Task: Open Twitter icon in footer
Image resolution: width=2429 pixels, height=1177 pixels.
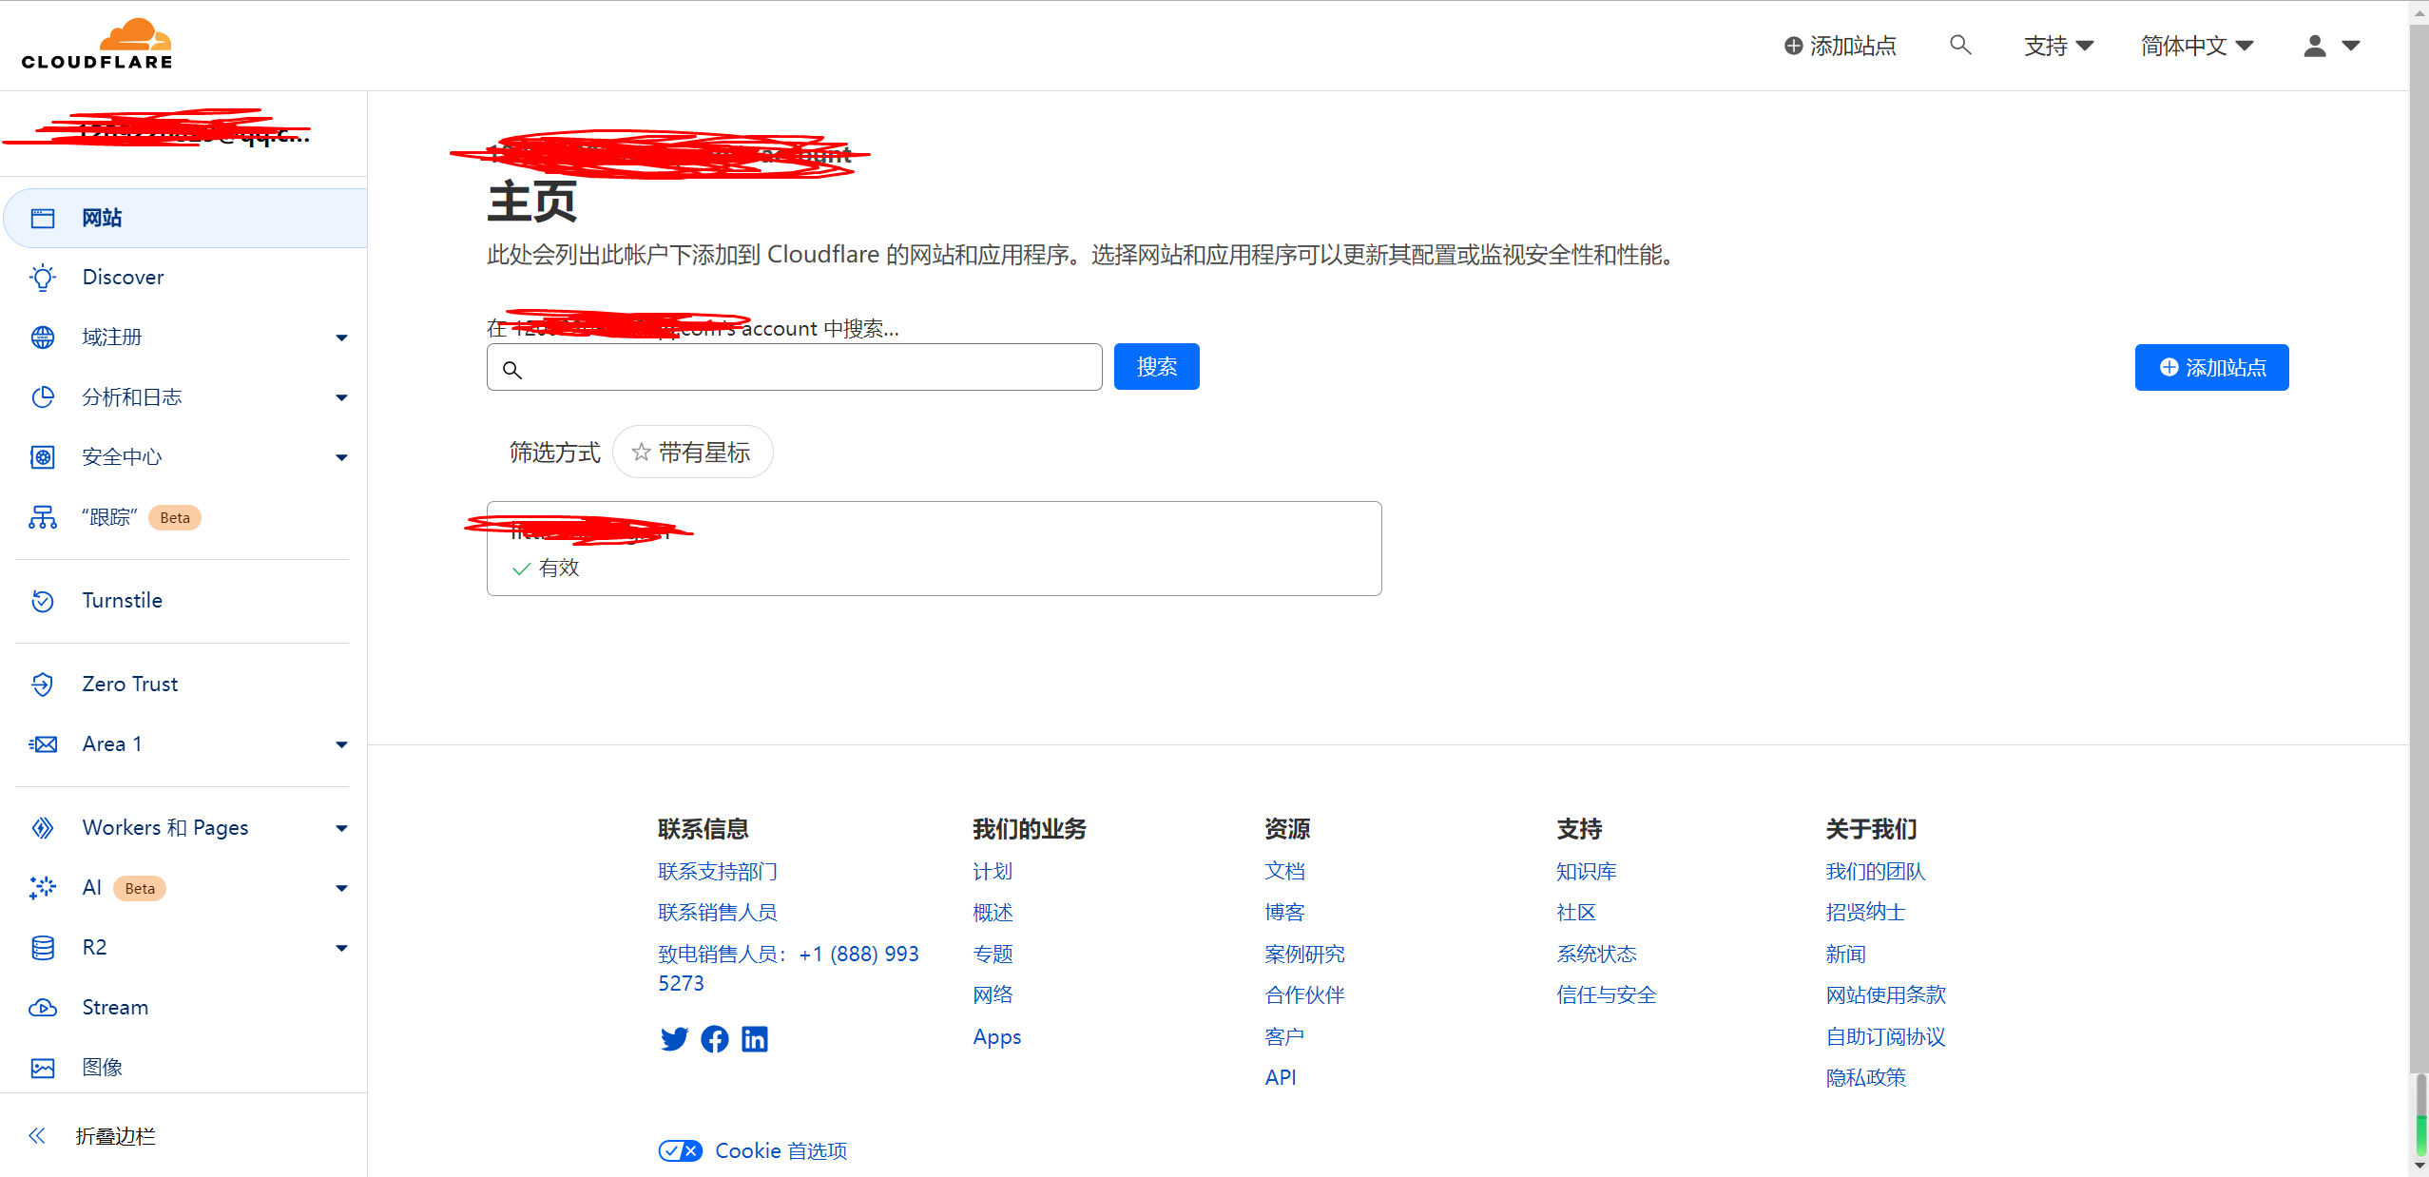Action: pos(674,1039)
